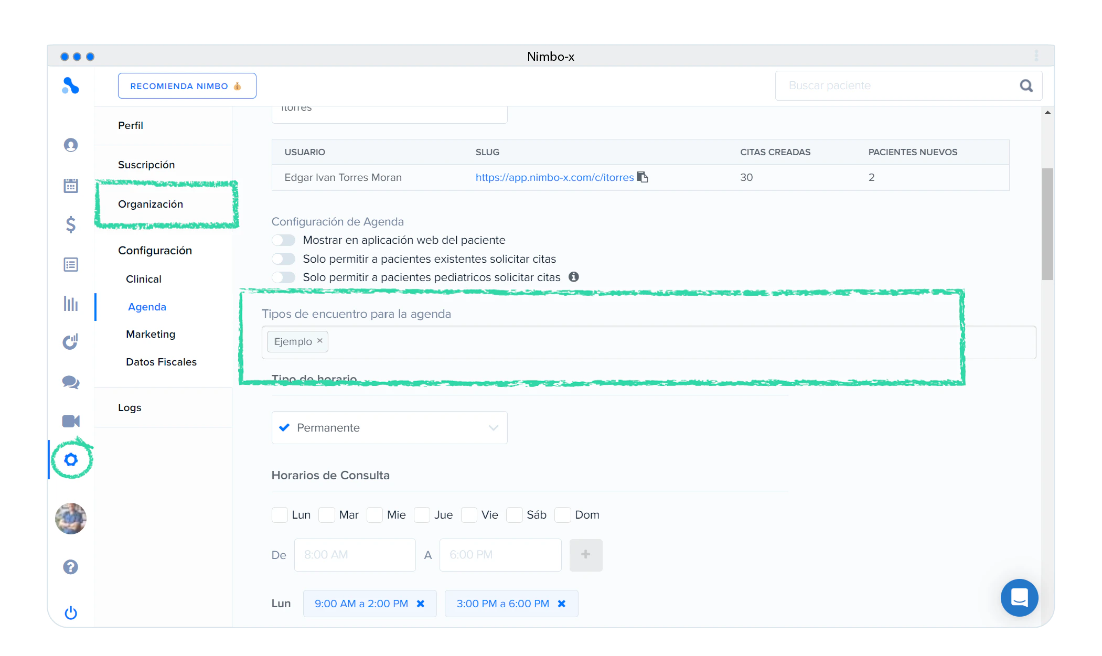Click the chat bubbles sidebar icon
1102x656 pixels.
tap(71, 382)
